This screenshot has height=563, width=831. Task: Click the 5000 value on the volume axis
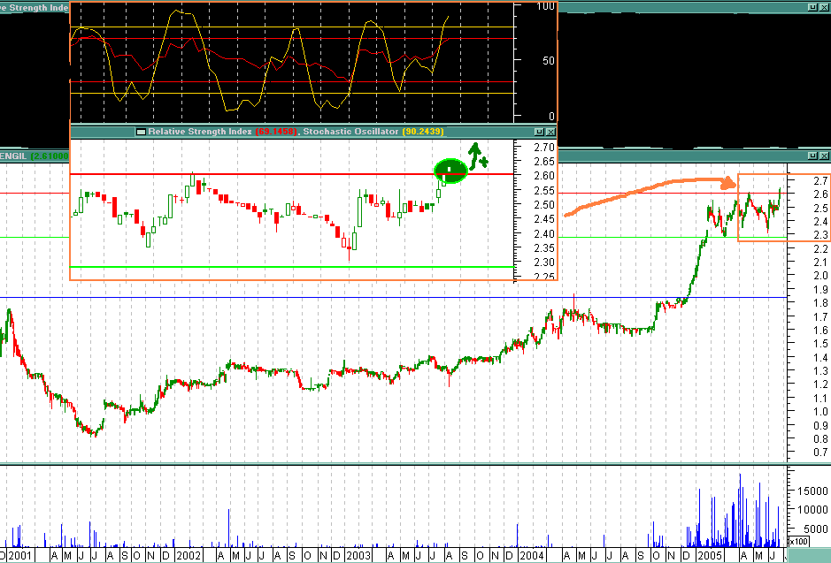pos(815,529)
